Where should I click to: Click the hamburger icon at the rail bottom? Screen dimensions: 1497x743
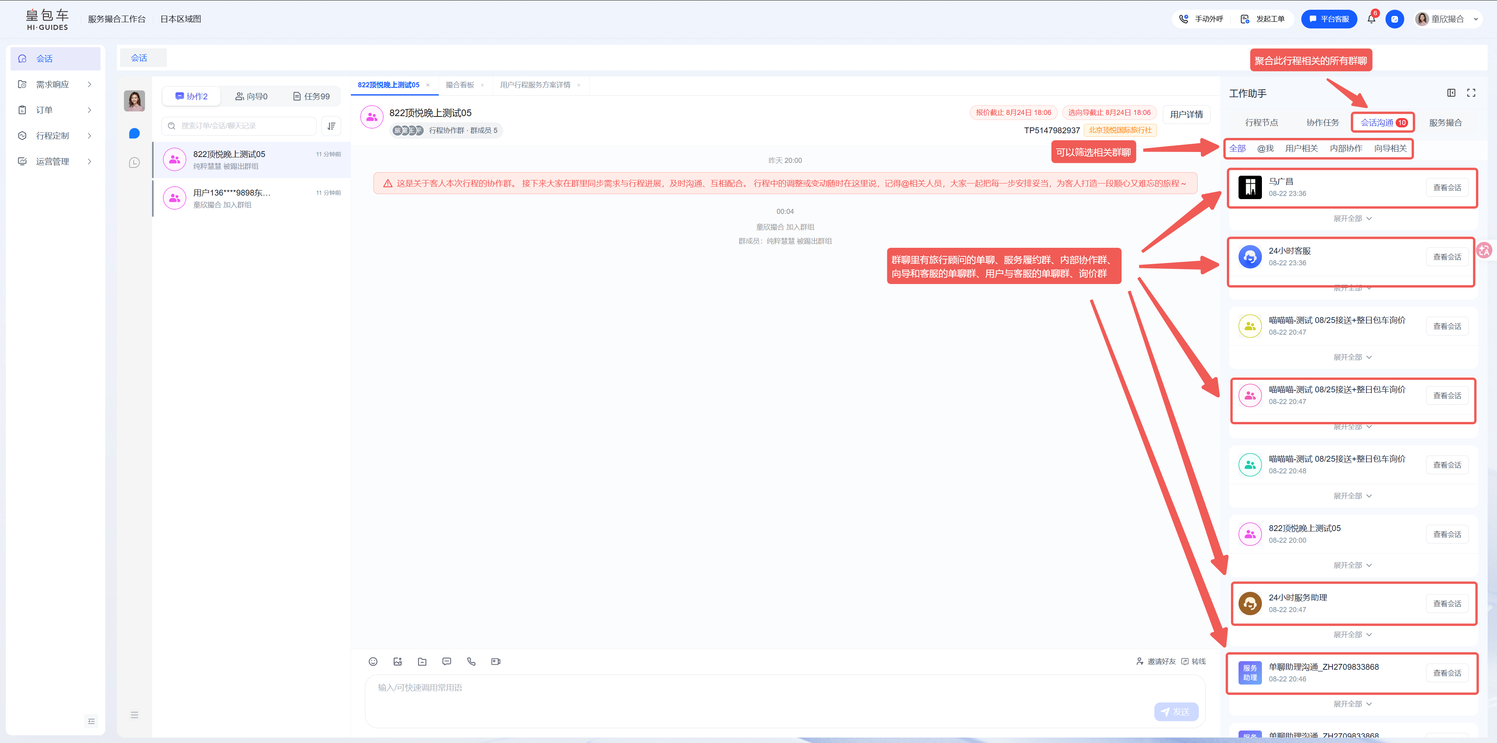[x=134, y=715]
